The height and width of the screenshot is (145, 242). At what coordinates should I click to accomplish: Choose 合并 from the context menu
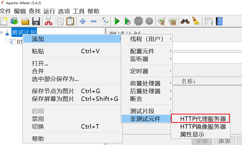72,71
